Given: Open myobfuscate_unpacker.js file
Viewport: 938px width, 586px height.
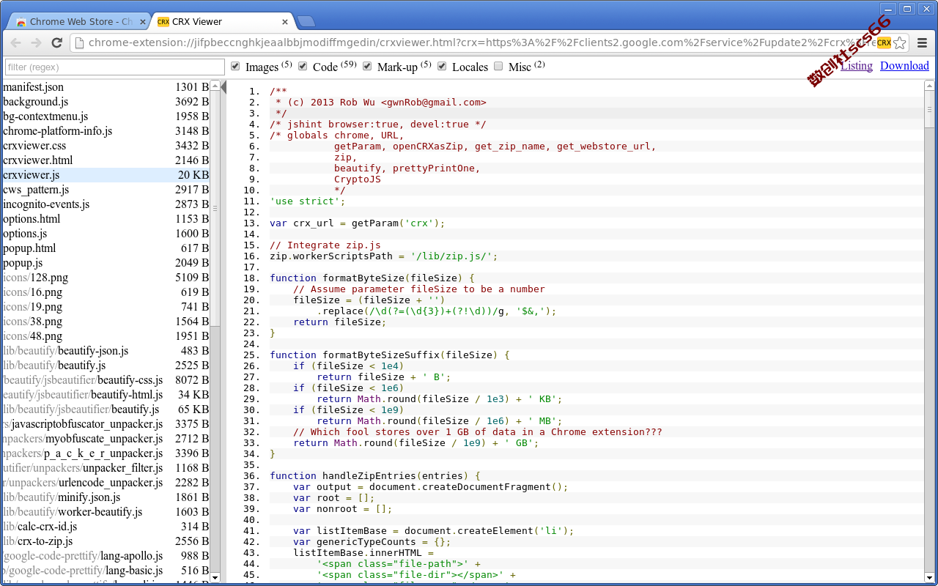Looking at the screenshot, I should [x=105, y=439].
